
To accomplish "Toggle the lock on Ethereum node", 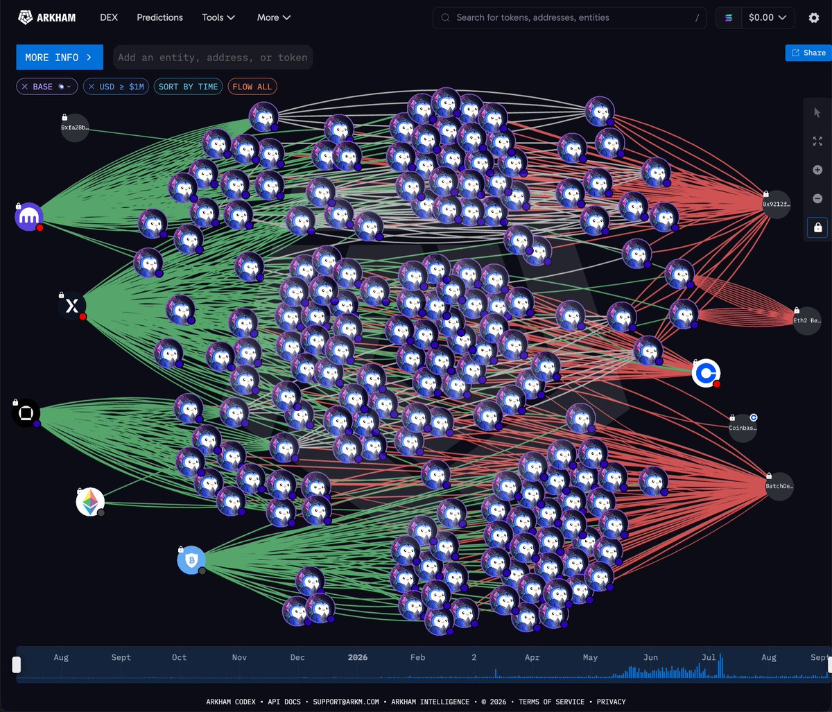I will 79,490.
